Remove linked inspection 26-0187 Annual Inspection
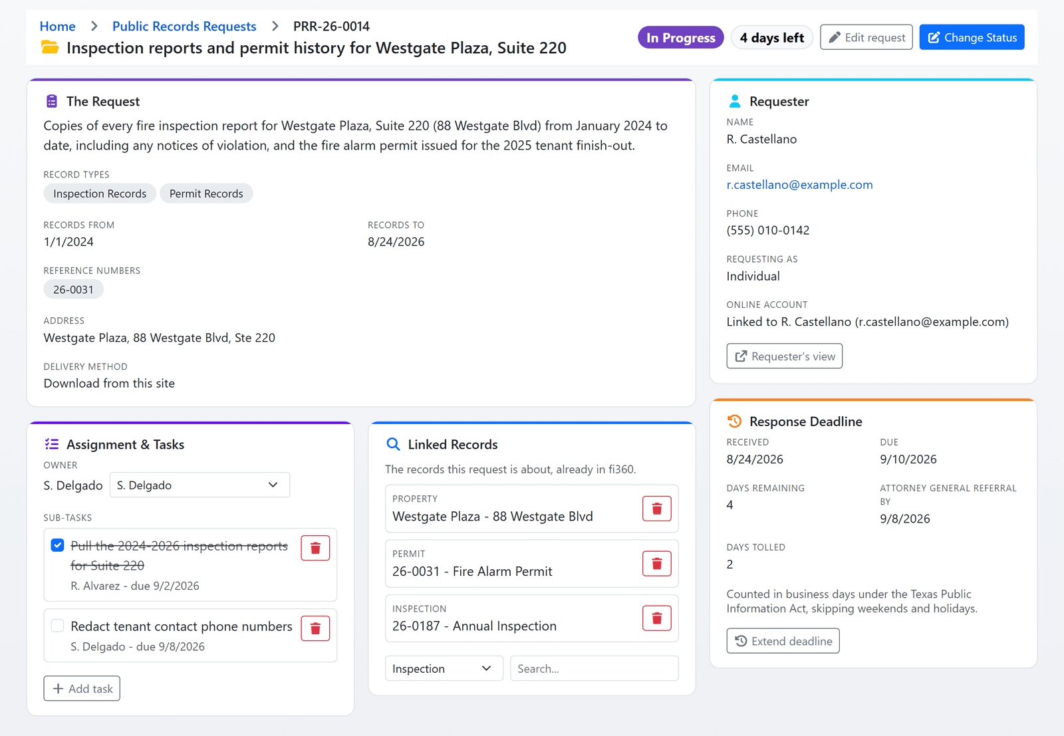The image size is (1064, 736). tap(657, 618)
